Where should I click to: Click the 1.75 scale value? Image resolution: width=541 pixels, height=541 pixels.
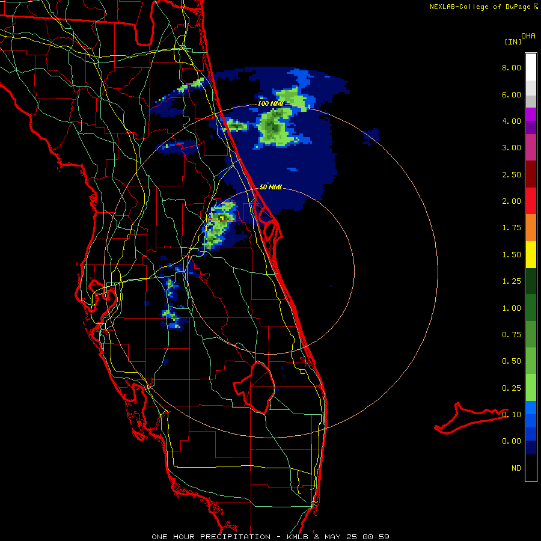click(x=512, y=228)
